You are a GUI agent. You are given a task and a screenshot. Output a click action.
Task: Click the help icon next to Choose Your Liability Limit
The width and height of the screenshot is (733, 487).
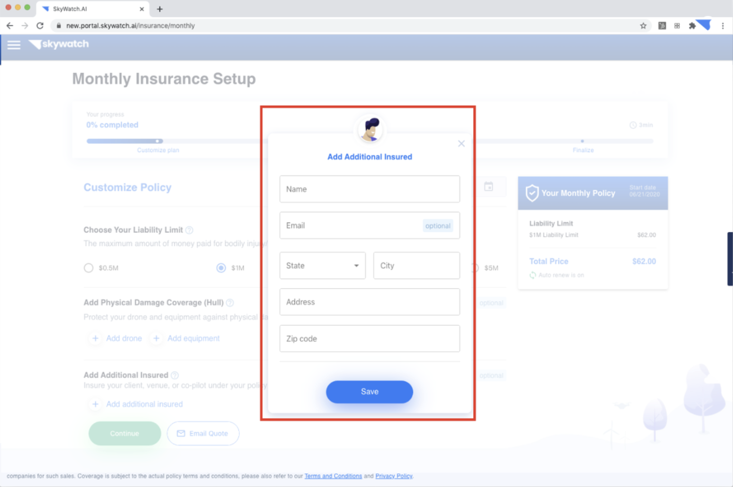pyautogui.click(x=190, y=230)
